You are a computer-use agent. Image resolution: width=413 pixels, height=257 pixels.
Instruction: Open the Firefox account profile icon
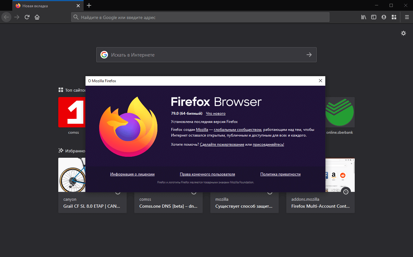[384, 17]
